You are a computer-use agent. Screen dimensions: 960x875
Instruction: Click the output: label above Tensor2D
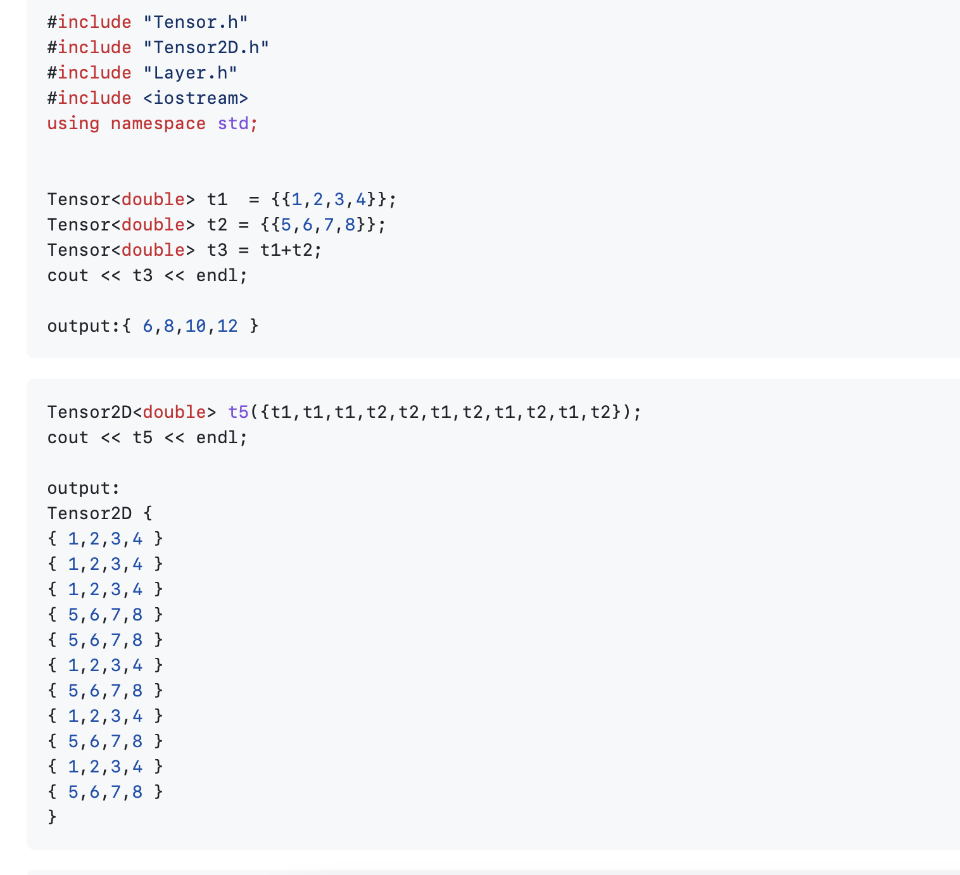tap(83, 488)
